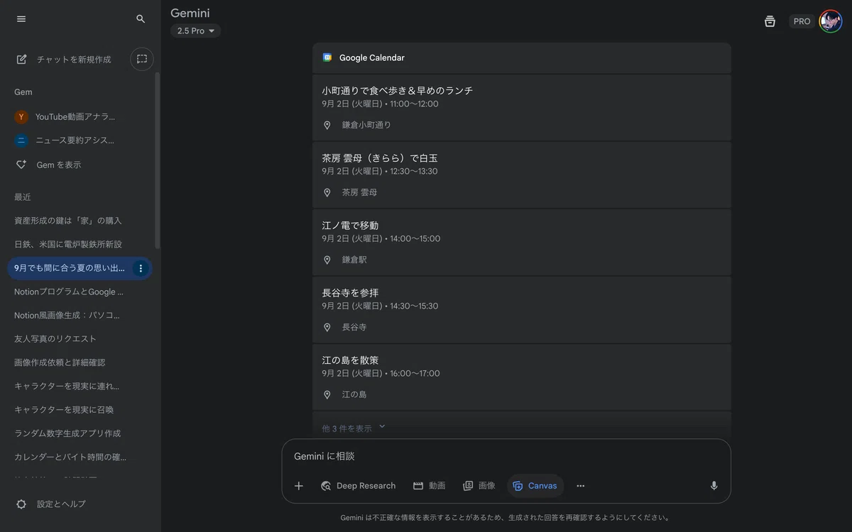Open three-dot options for 9月でも間に合う chat
The image size is (852, 532).
(x=141, y=268)
